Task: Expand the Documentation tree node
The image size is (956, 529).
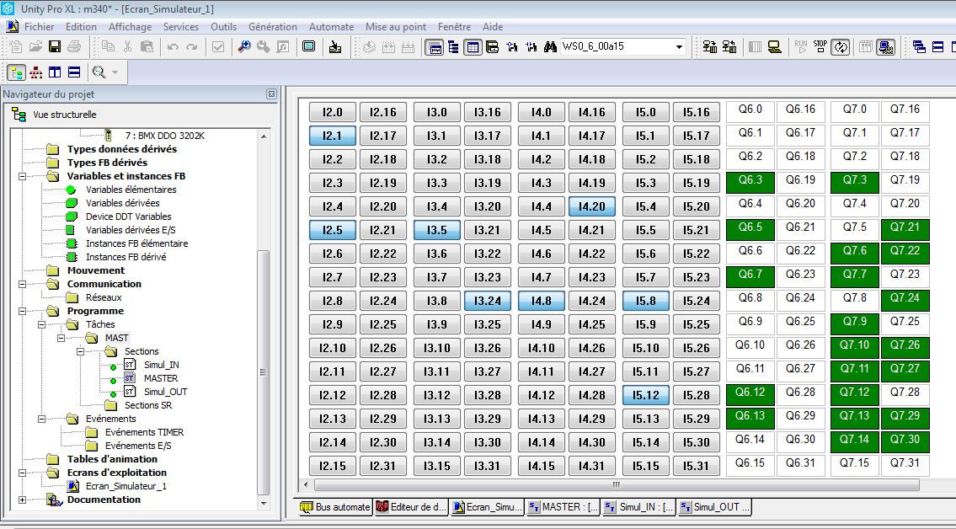Action: (22, 500)
